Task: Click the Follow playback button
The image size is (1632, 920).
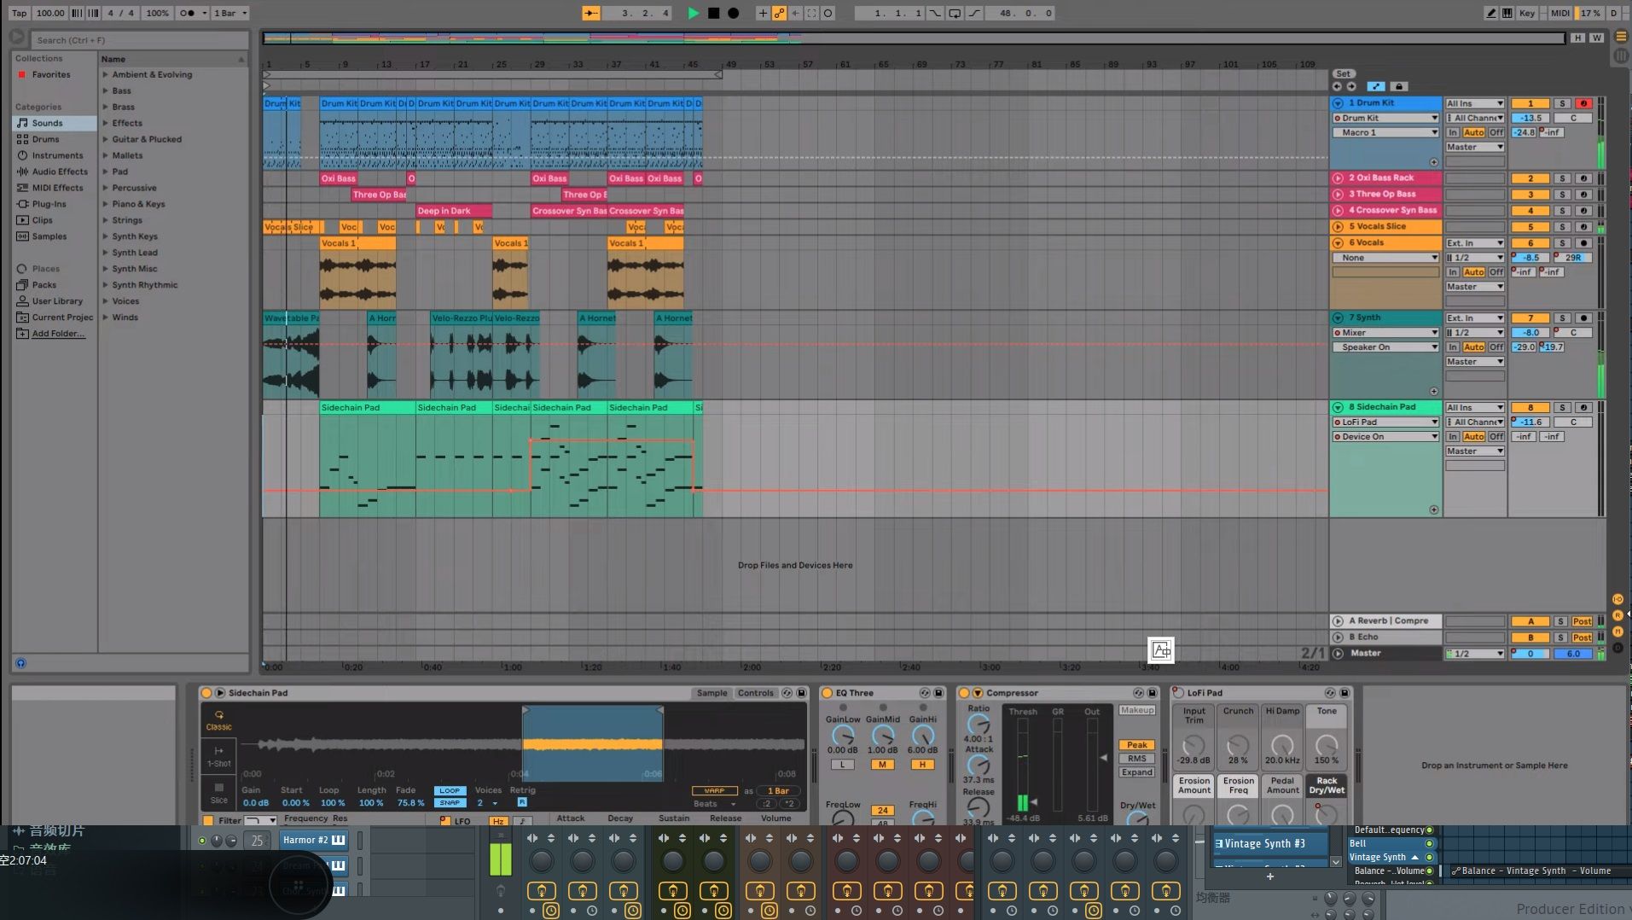Action: pyautogui.click(x=590, y=13)
